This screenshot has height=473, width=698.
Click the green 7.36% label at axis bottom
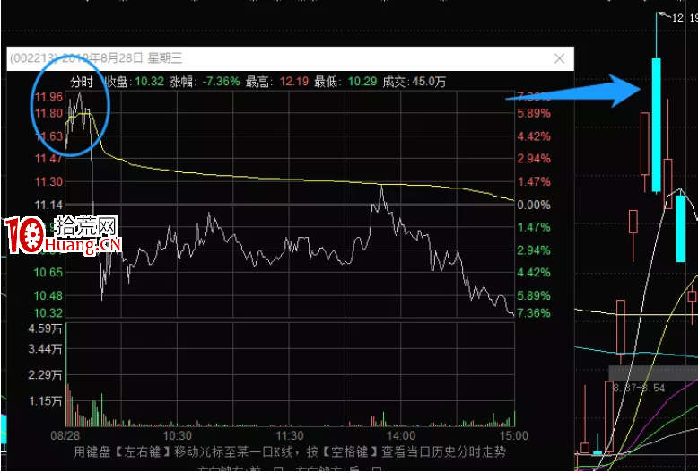(534, 312)
